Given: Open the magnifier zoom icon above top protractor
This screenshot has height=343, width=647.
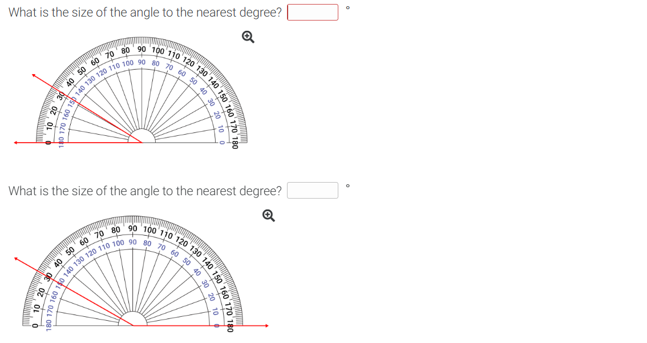Looking at the screenshot, I should 248,37.
